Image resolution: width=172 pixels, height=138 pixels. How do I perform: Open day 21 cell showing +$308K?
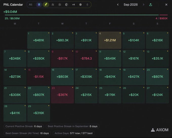click(x=15, y=95)
